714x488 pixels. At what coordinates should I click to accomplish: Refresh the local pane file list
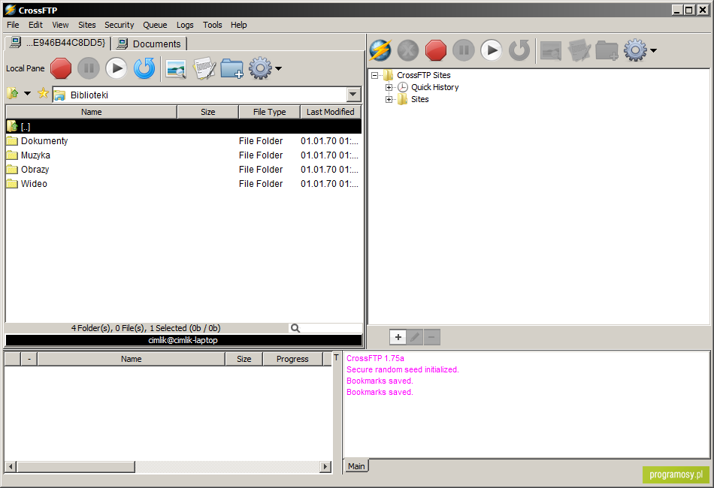(x=144, y=68)
